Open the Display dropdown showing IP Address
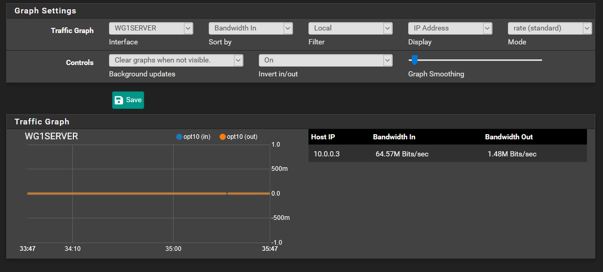The width and height of the screenshot is (603, 272). (x=450, y=28)
